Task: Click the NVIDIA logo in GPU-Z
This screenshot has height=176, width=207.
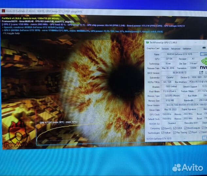Action: coord(204,64)
